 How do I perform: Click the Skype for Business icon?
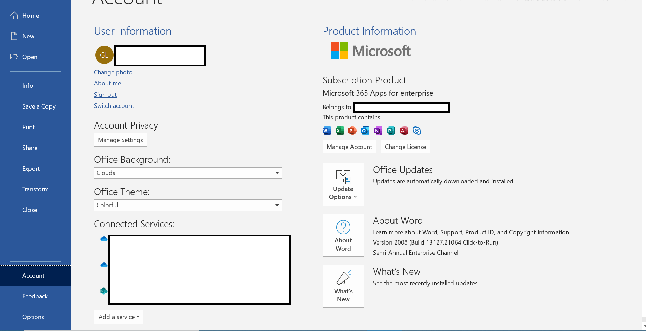click(417, 131)
